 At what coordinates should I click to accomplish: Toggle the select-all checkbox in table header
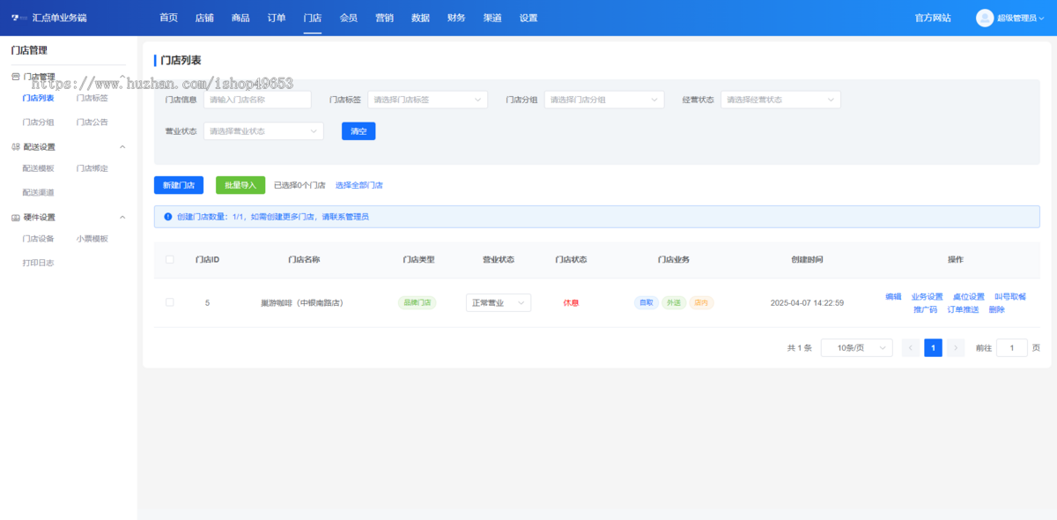[x=170, y=259]
